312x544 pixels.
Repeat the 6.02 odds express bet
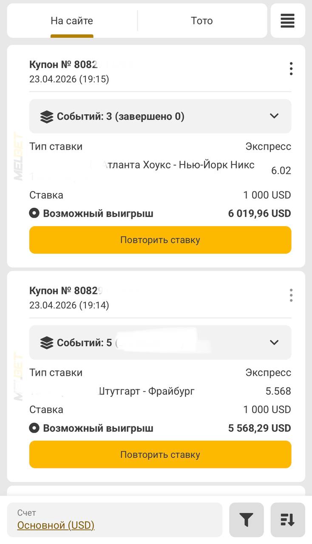pos(160,240)
